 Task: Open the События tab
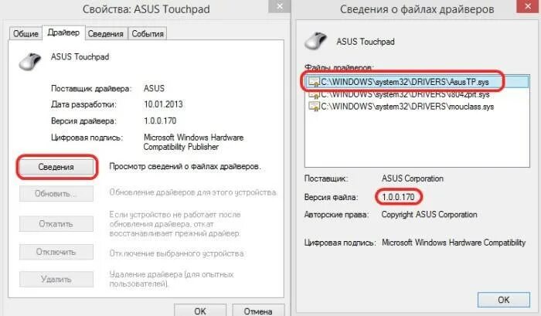148,33
